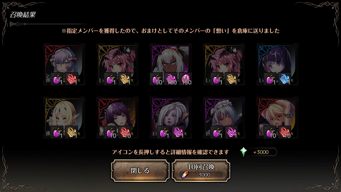Select the blue-framed hooded character portrait

coord(277,65)
